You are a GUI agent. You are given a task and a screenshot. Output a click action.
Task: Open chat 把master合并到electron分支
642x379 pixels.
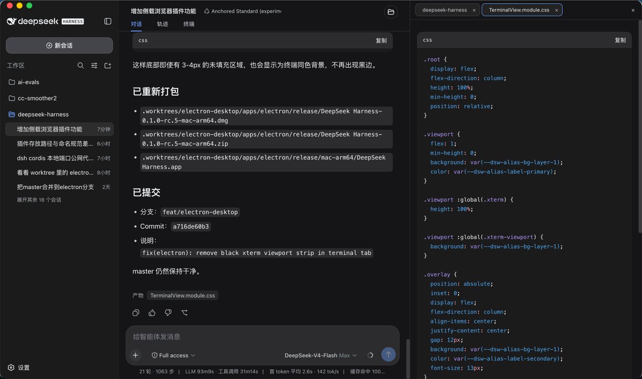[x=59, y=187]
